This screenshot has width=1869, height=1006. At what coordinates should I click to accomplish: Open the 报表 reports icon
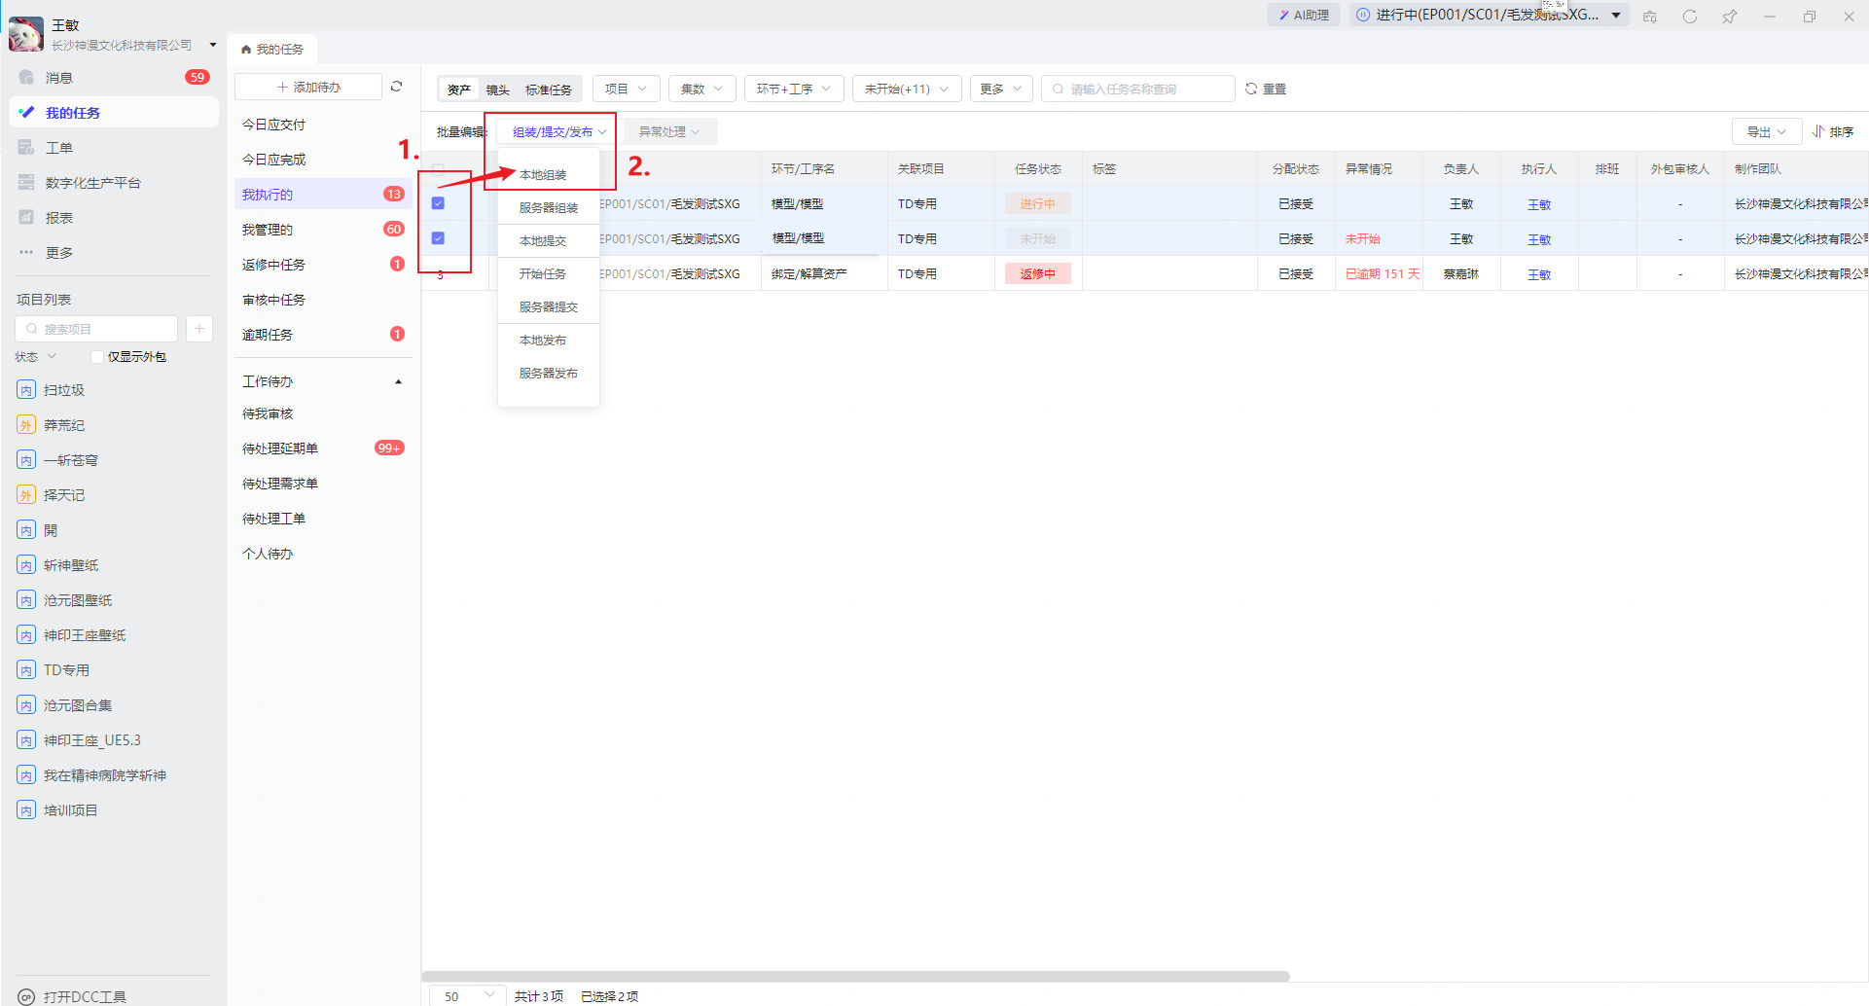pos(26,217)
